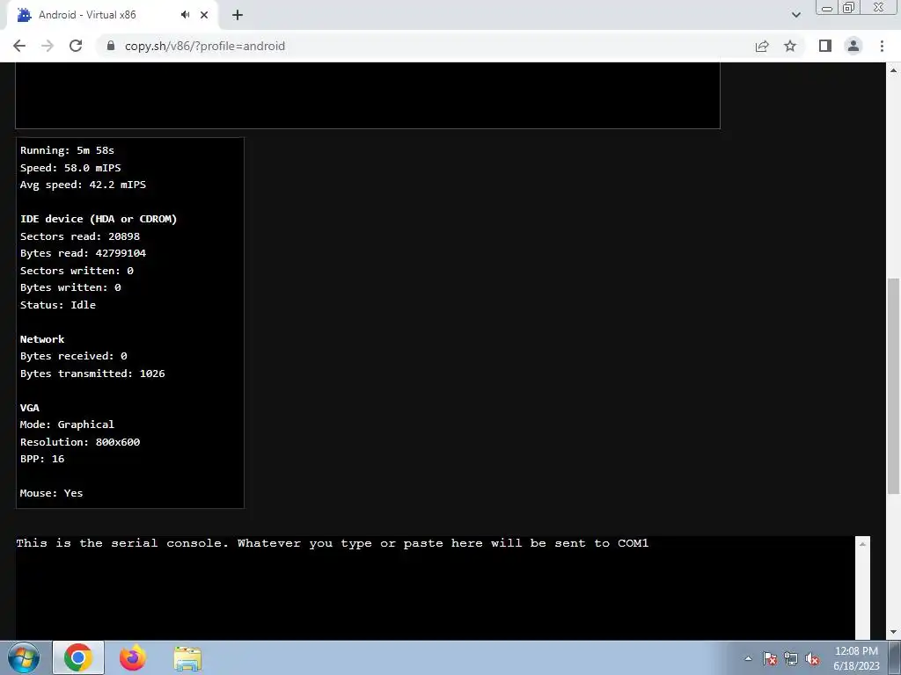
Task: Click 'Bytes read: 42799104' line
Action: click(x=84, y=253)
